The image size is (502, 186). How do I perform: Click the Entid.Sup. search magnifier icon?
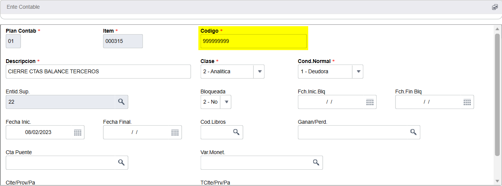(121, 102)
